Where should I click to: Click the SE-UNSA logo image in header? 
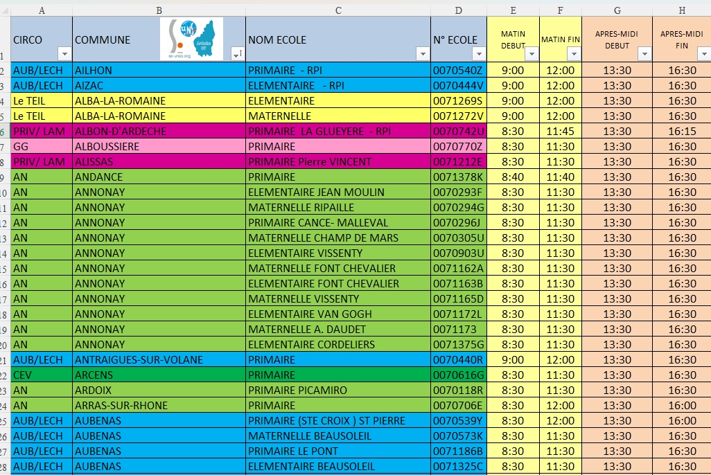191,38
